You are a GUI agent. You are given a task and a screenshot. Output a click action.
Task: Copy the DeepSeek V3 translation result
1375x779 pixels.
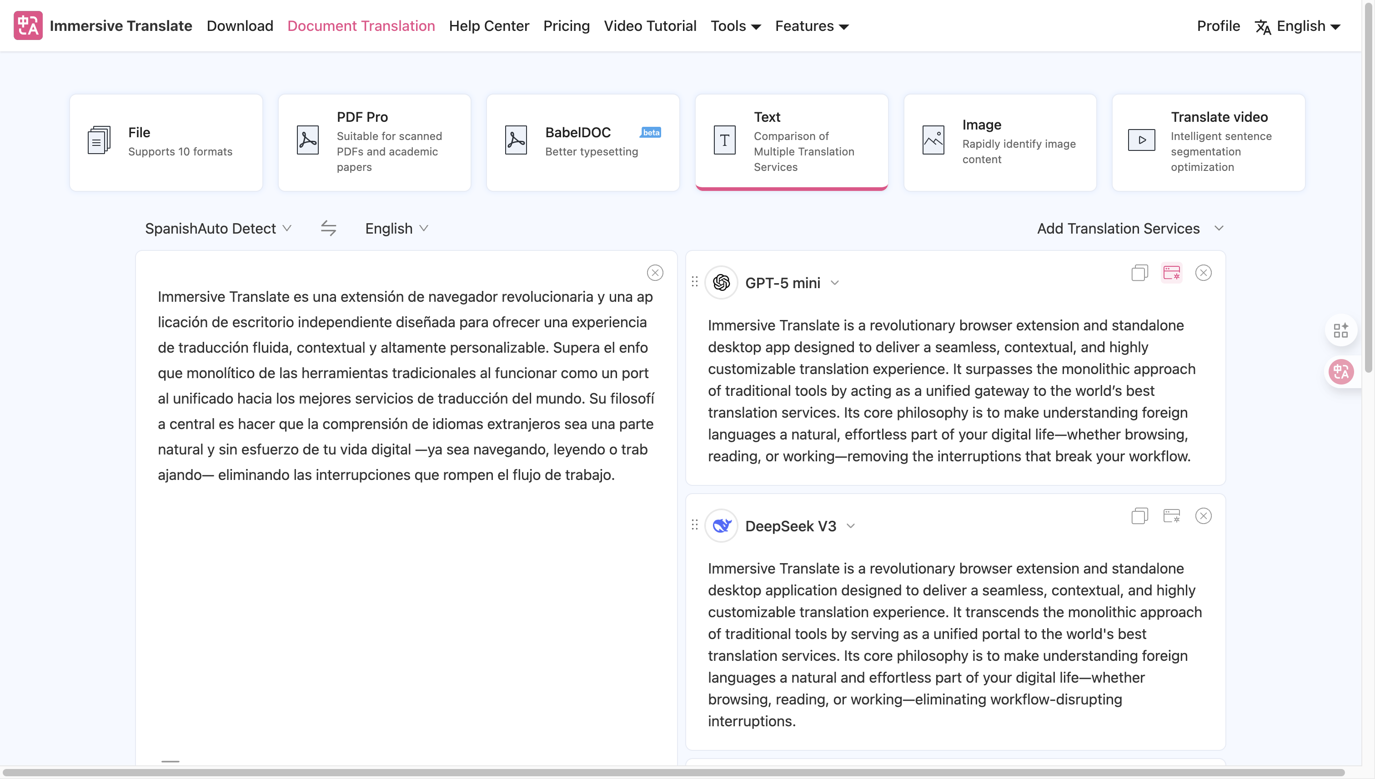(x=1139, y=516)
